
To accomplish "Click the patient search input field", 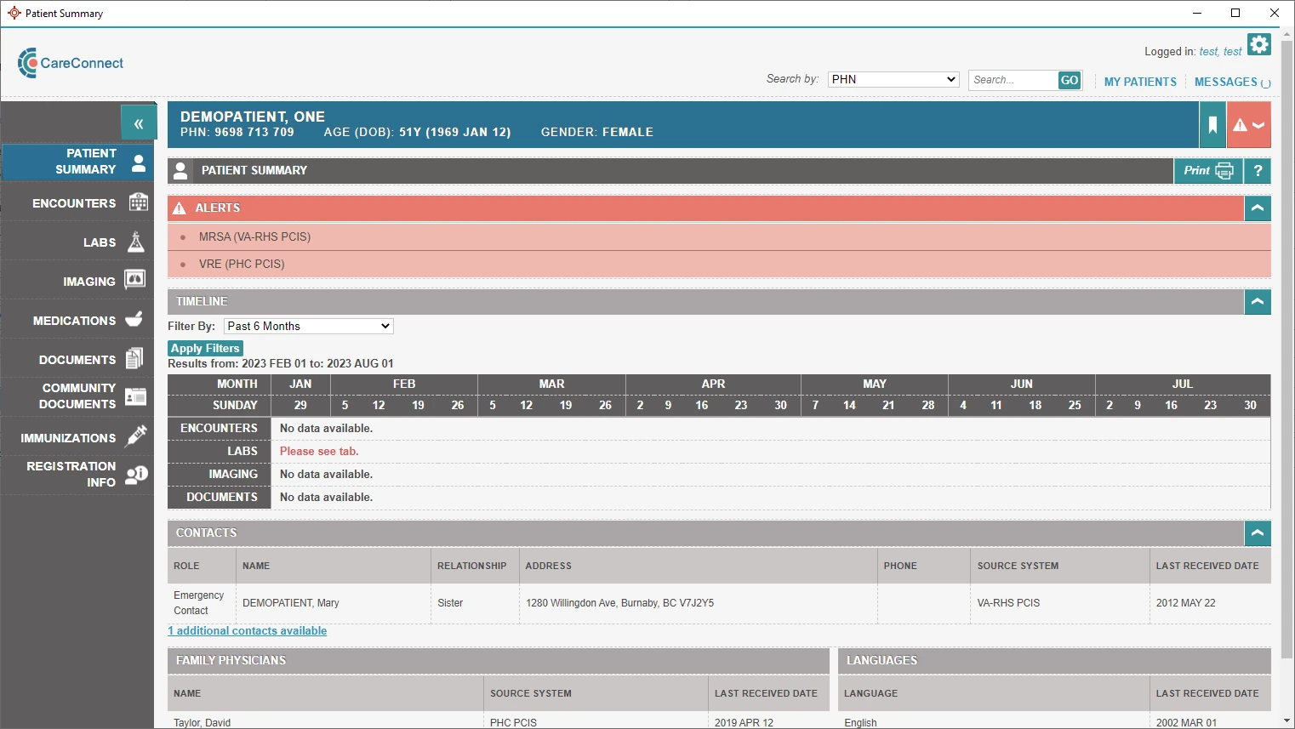I will click(x=1013, y=80).
